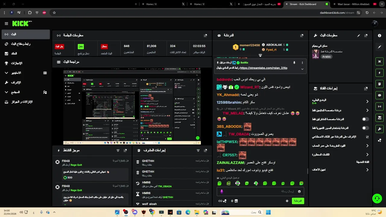Pop out the session info panel
The height and width of the screenshot is (217, 386).
(205, 35)
